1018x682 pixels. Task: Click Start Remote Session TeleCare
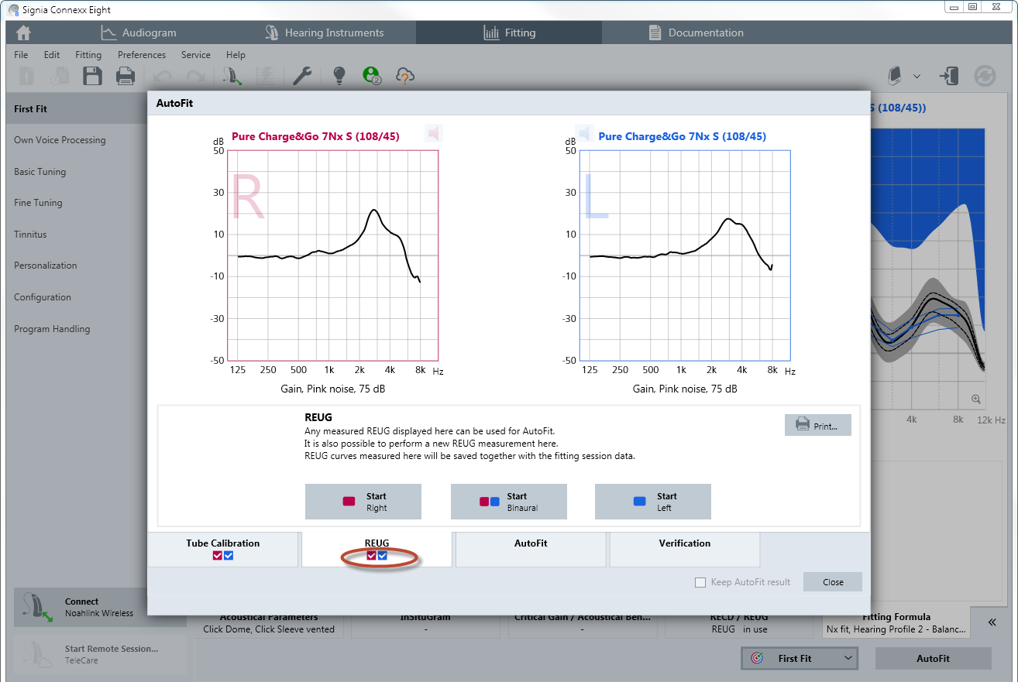point(99,654)
